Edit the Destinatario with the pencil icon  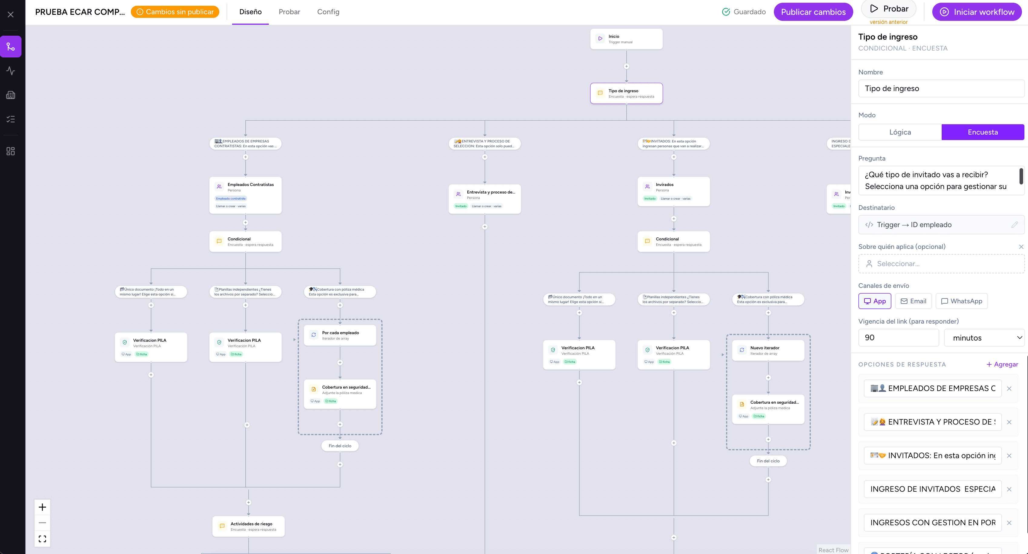click(1014, 225)
